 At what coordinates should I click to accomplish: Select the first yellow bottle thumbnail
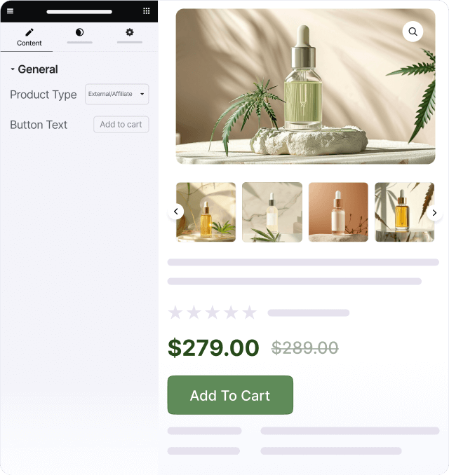point(206,212)
